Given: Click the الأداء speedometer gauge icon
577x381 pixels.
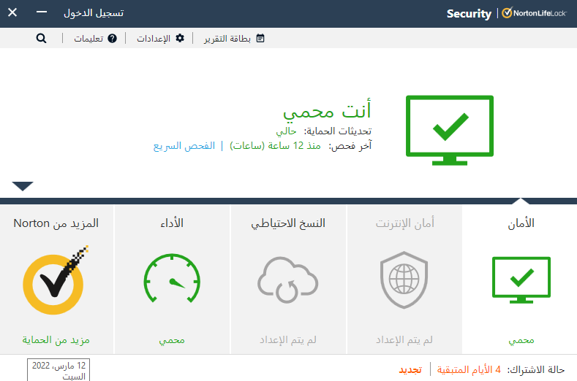Looking at the screenshot, I should pyautogui.click(x=172, y=278).
